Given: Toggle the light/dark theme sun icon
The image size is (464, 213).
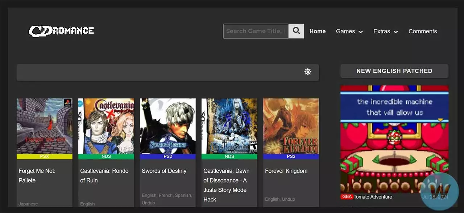Looking at the screenshot, I should [308, 72].
